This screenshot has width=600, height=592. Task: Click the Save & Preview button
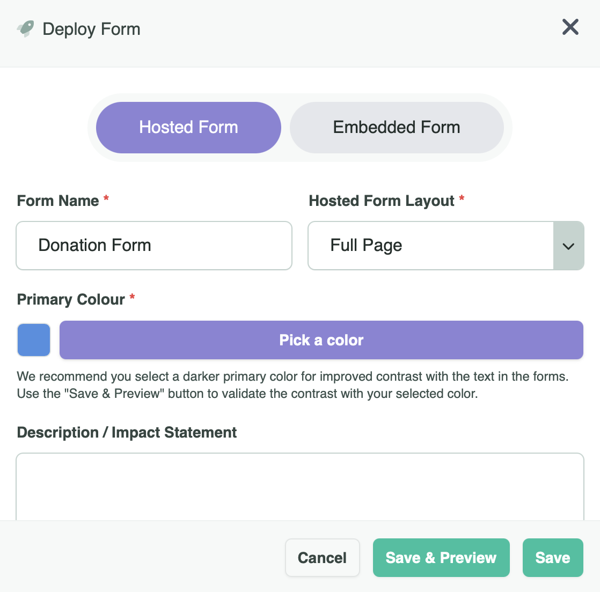441,558
